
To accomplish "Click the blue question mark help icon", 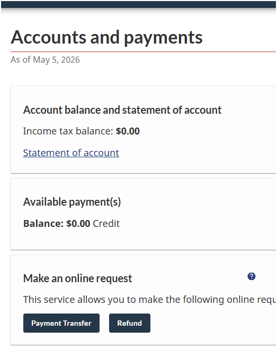I will (251, 276).
